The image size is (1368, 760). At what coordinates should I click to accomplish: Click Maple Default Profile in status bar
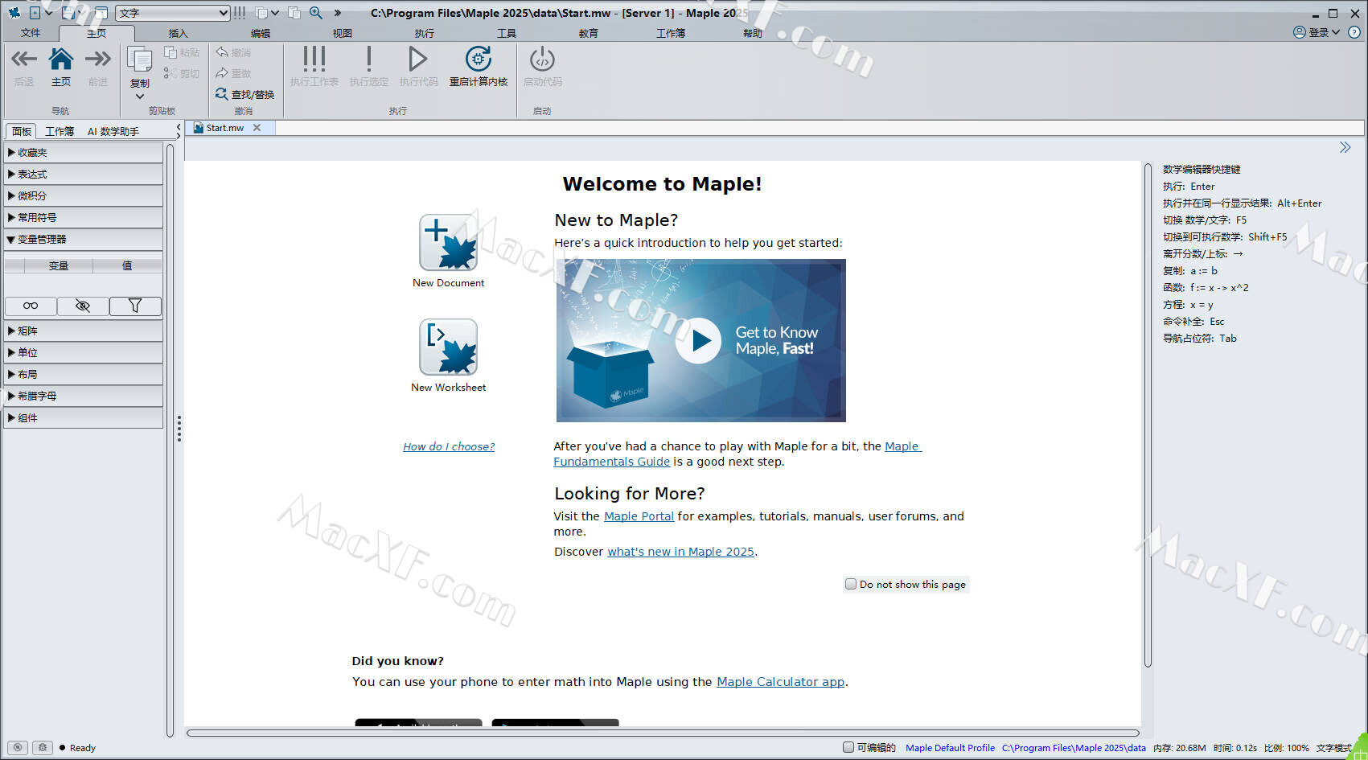click(x=951, y=748)
